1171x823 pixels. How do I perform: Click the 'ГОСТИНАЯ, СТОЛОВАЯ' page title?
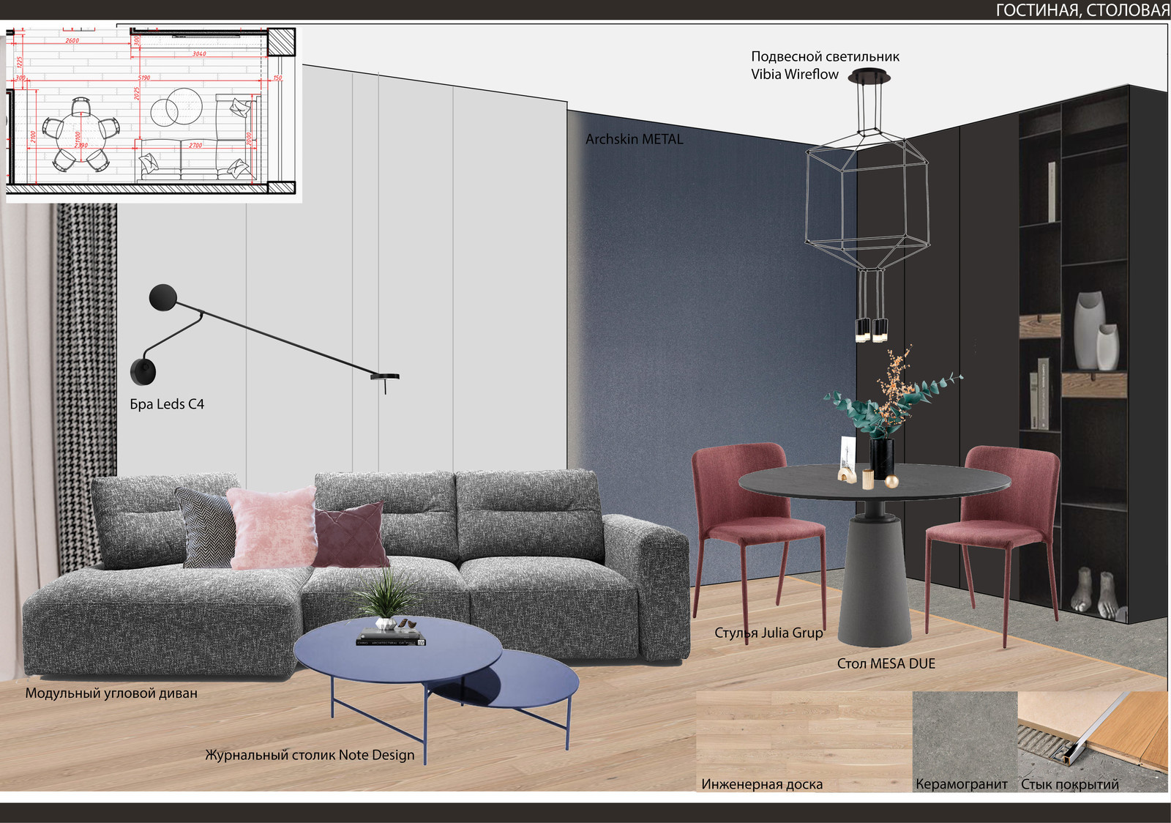pos(1082,10)
